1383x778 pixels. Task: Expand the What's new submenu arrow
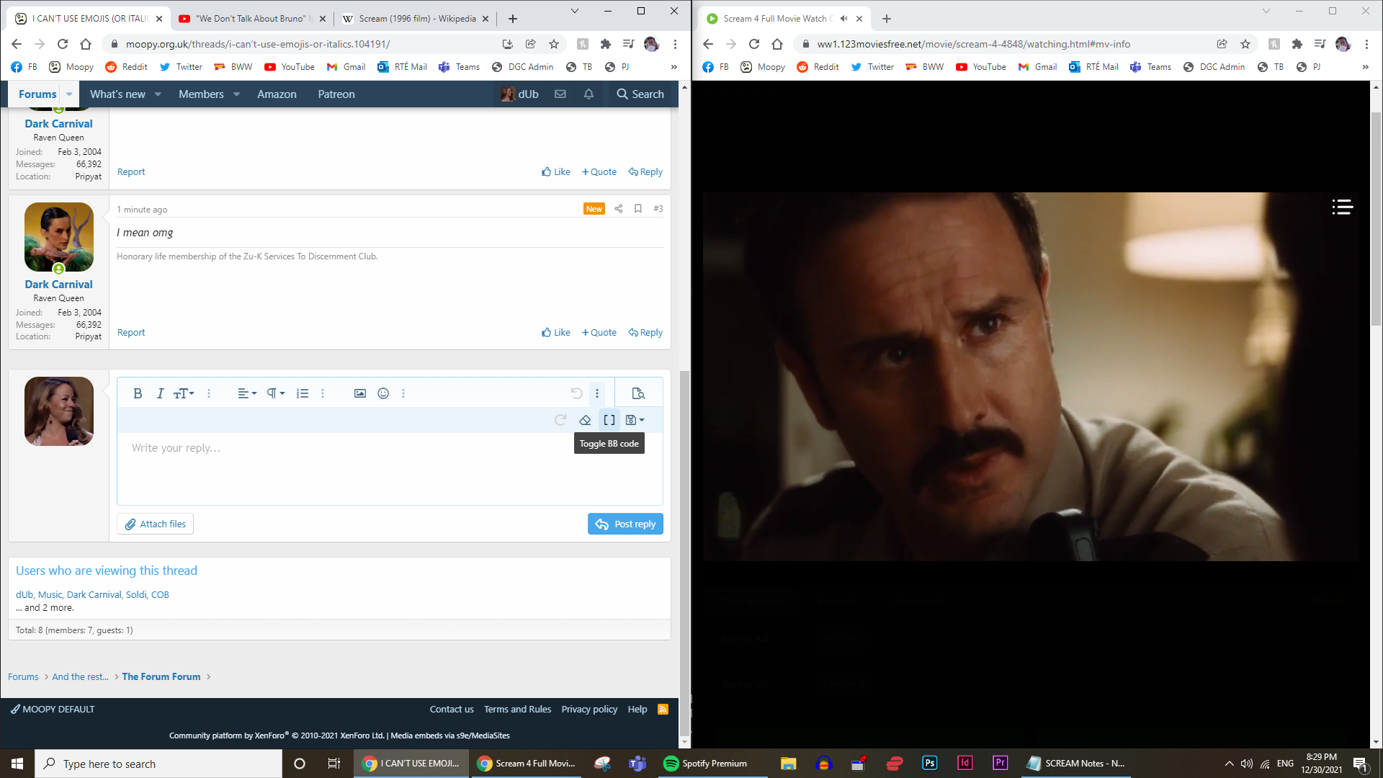[158, 94]
